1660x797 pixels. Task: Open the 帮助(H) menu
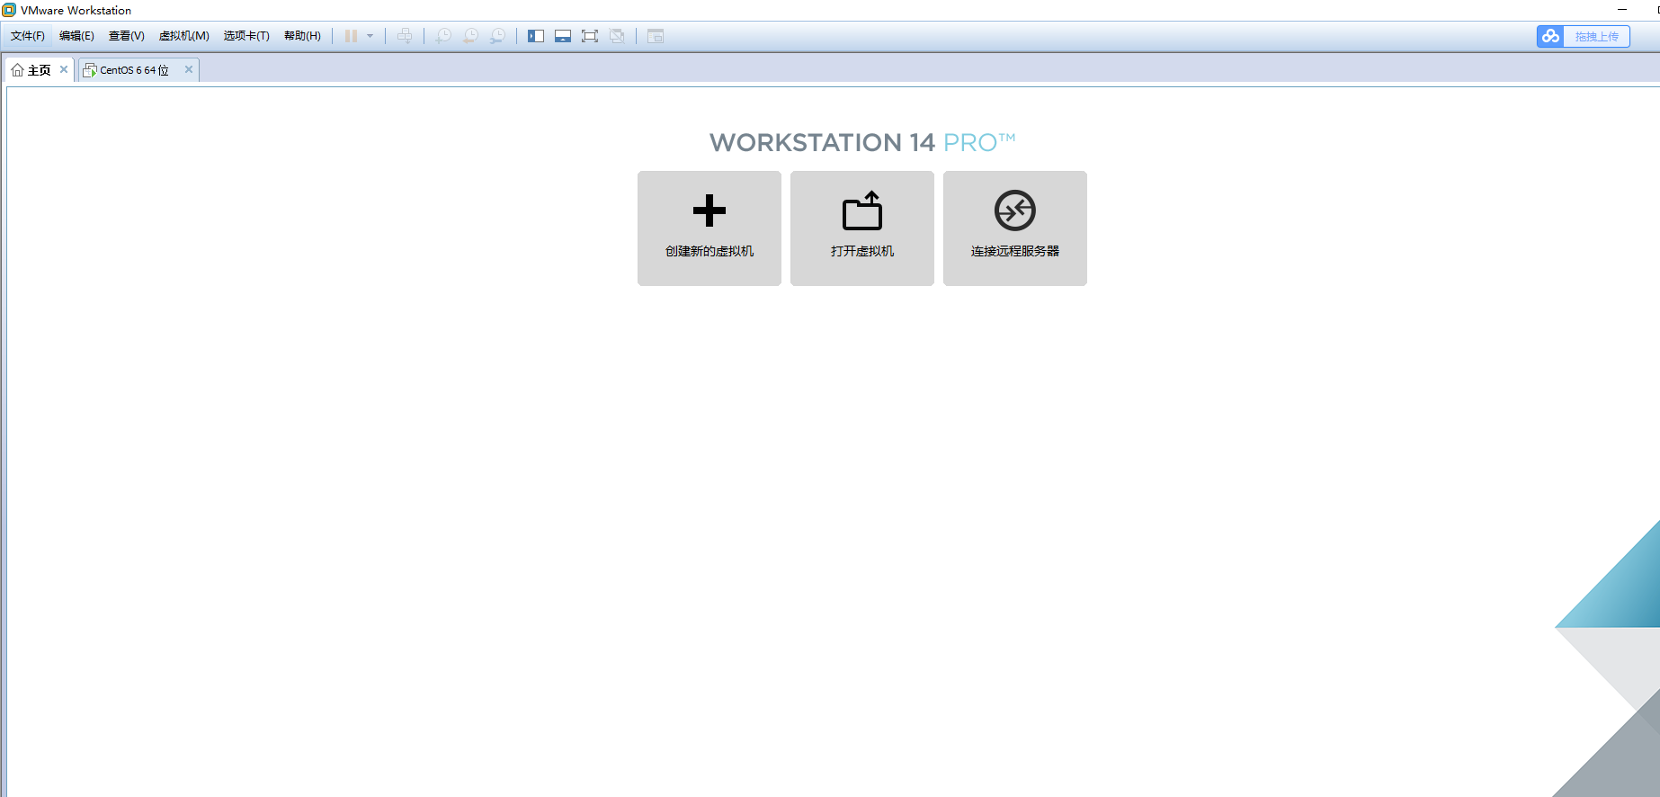coord(302,36)
